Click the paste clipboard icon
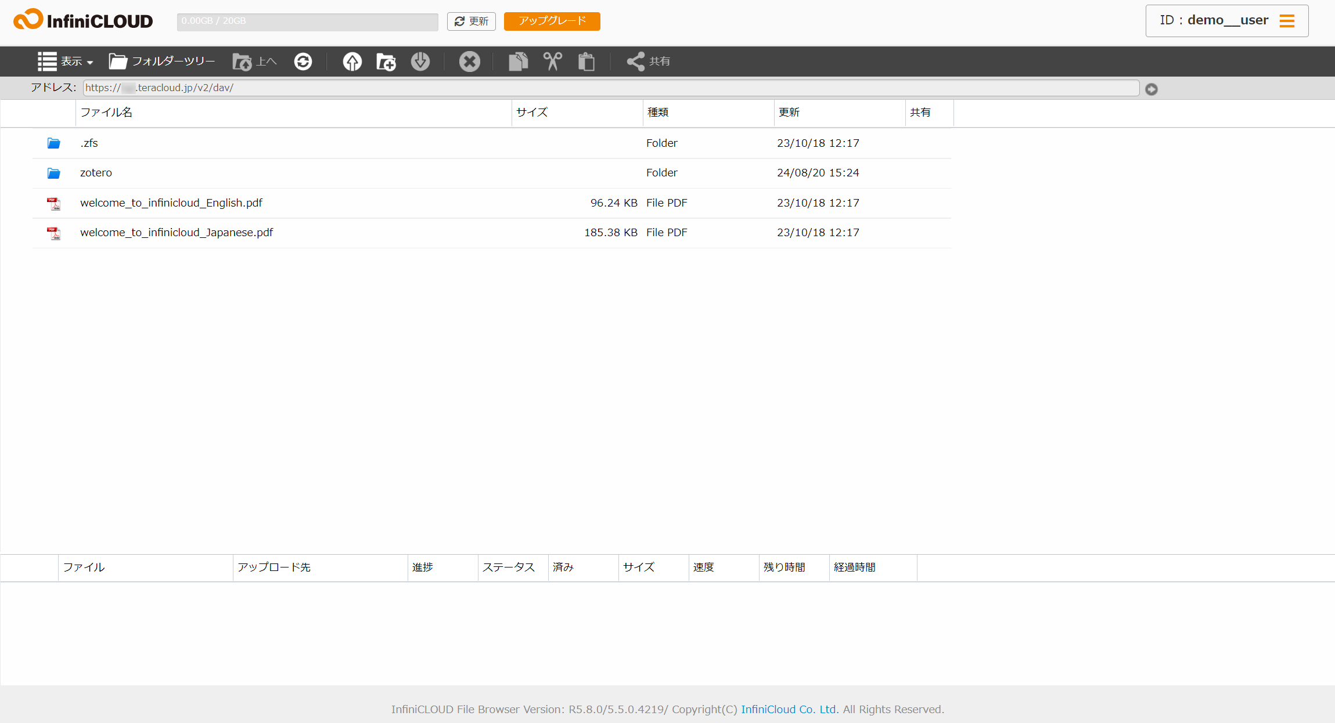Viewport: 1335px width, 723px height. (x=586, y=61)
